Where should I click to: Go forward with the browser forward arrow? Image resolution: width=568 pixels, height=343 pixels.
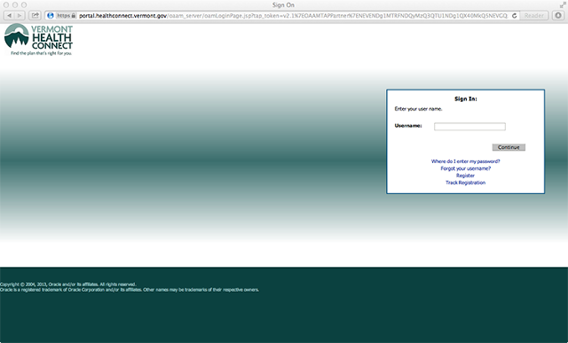coord(20,16)
